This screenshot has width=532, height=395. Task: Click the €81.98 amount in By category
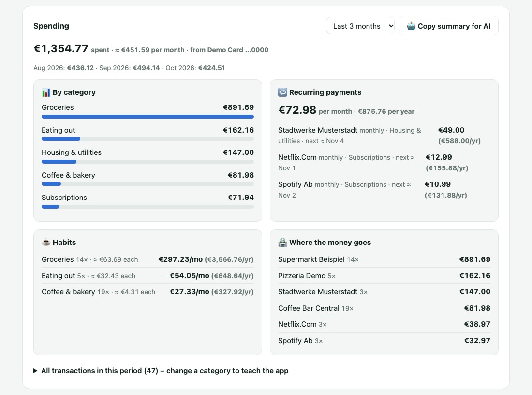pyautogui.click(x=240, y=175)
